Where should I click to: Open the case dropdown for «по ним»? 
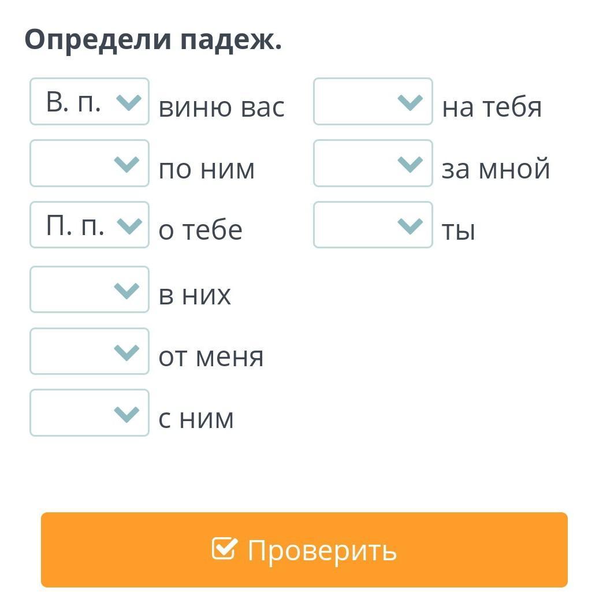pyautogui.click(x=90, y=163)
